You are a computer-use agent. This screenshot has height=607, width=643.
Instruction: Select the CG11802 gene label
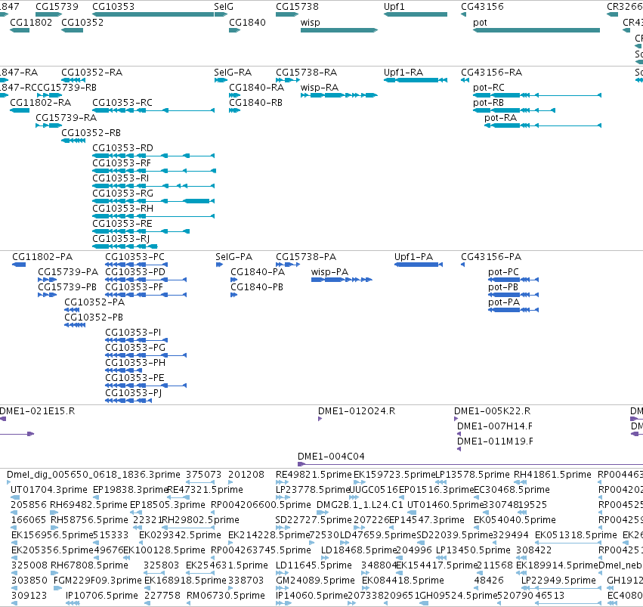(31, 22)
